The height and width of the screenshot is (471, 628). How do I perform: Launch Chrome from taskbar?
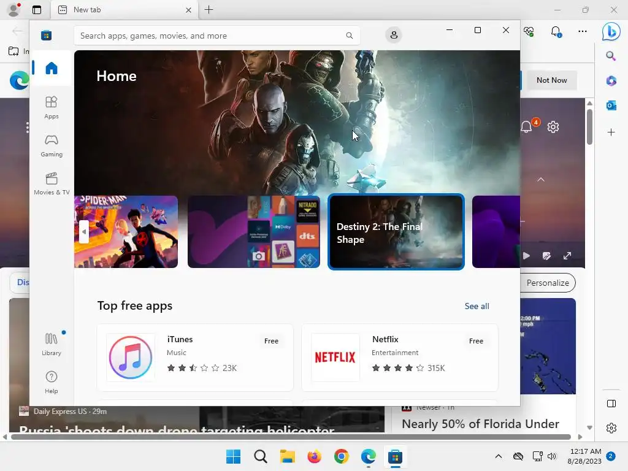[x=341, y=456]
